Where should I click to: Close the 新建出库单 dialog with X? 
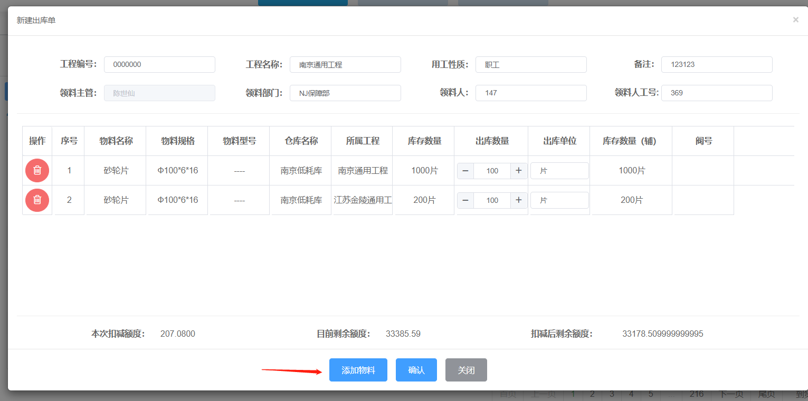click(x=795, y=20)
